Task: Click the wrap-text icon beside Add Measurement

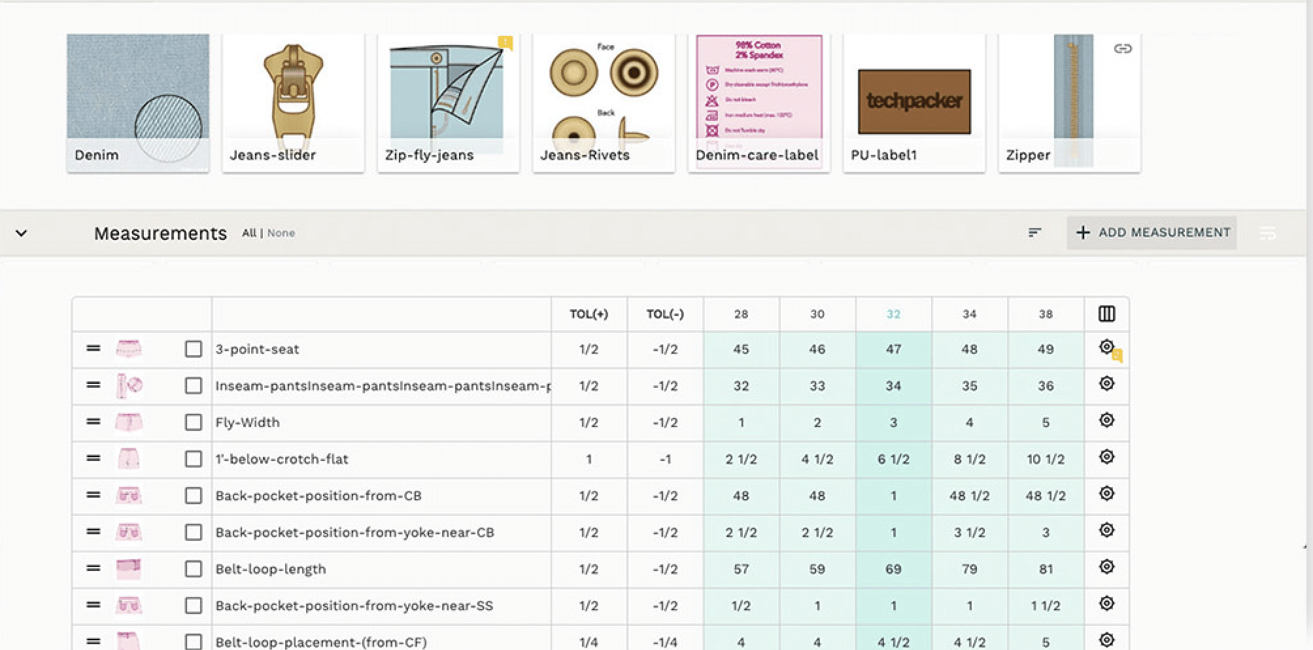Action: (x=1268, y=233)
